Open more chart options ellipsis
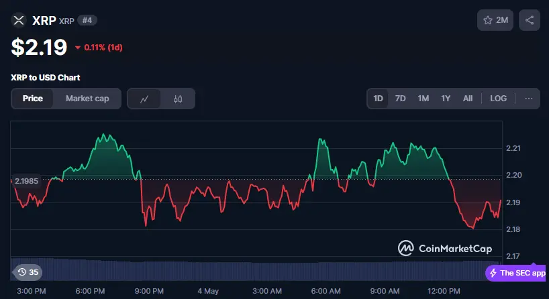This screenshot has width=549, height=299. coord(529,99)
